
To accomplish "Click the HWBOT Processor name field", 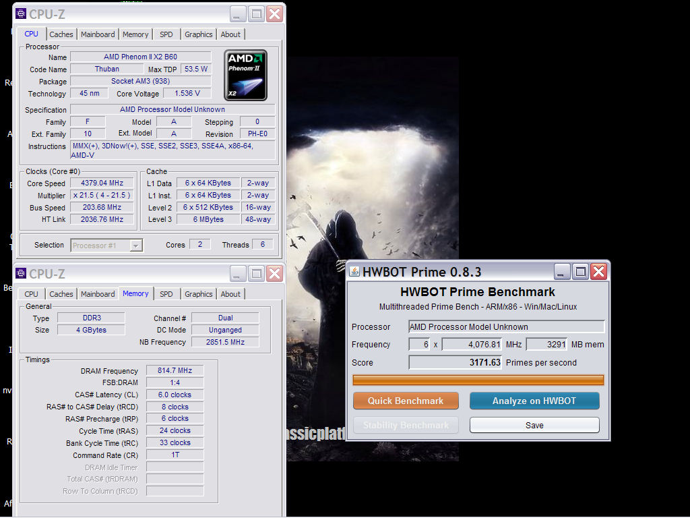I will point(507,326).
